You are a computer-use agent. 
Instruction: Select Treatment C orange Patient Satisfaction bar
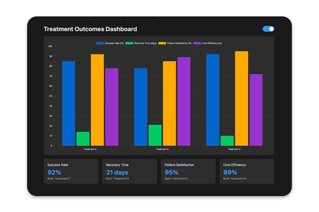242,99
